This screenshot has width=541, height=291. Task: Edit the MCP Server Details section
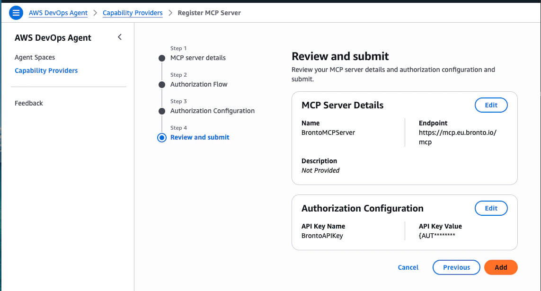tap(491, 105)
